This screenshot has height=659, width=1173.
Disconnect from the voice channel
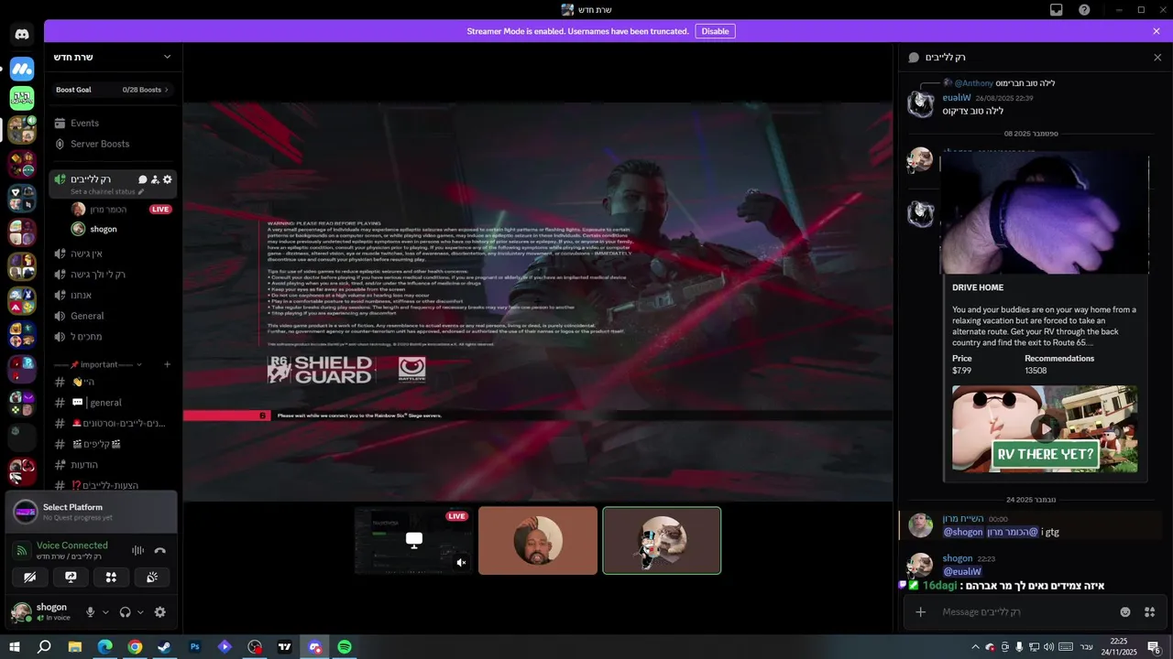tap(160, 550)
